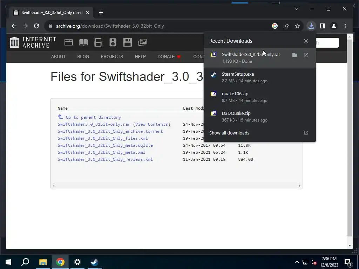Screen dimensions: 359x269
Task: Bookmark this tab with the star icon
Action: (297, 26)
